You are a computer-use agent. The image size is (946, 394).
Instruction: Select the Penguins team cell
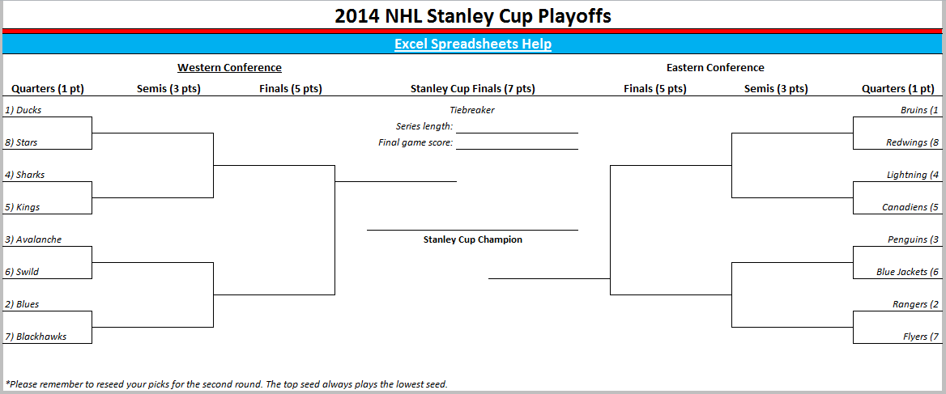[913, 239]
